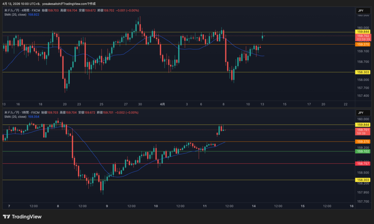Screen dimensions: 374x224
Task: Click the TradingView logo icon
Action: (x=7, y=217)
